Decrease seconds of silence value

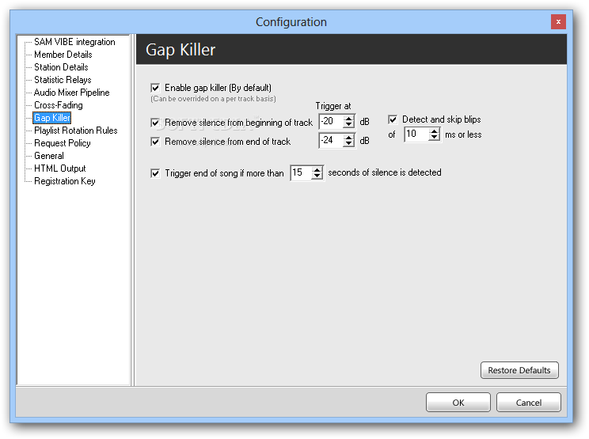pyautogui.click(x=317, y=176)
